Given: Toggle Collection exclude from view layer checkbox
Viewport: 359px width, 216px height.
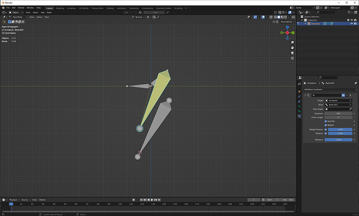Looking at the screenshot, I should pos(348,20).
